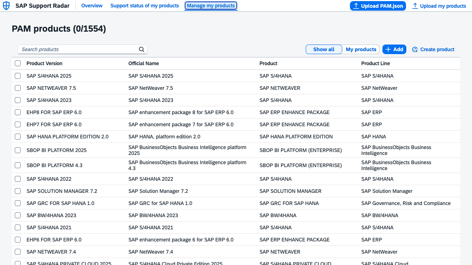Click 'SAP GRC FOR SAP HANA' product cell

[x=289, y=203]
